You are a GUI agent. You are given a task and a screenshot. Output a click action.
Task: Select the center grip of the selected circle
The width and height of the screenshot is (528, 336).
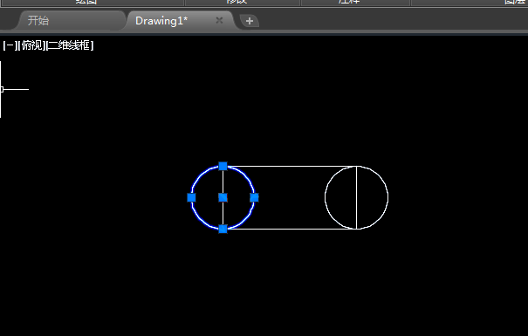223,197
